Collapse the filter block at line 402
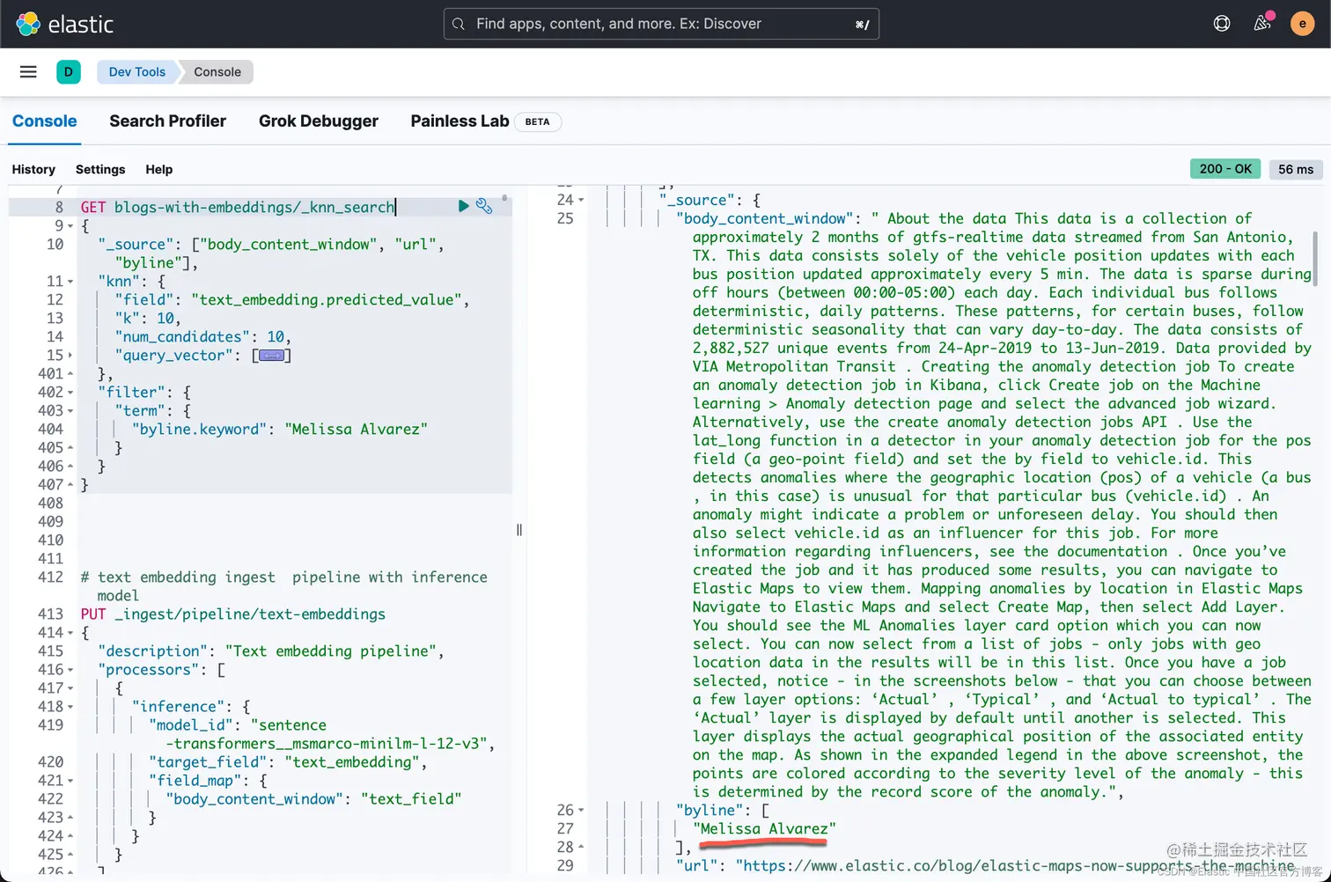 [70, 393]
